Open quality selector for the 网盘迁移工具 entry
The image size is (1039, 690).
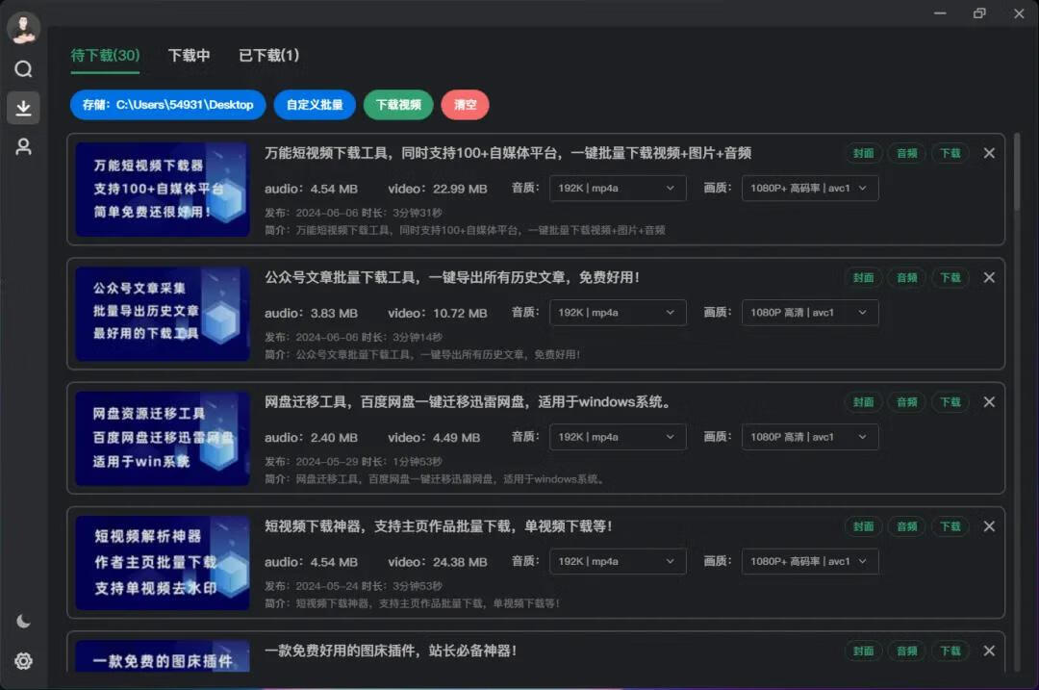[809, 436]
